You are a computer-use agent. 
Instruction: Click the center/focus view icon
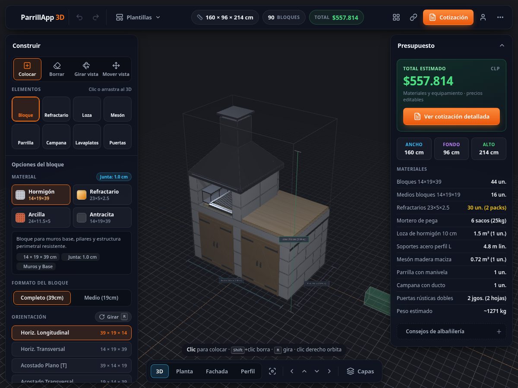(x=272, y=371)
